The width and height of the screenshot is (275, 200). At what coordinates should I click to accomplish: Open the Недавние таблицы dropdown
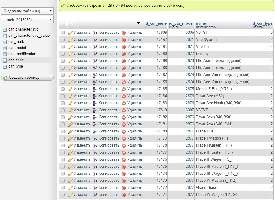click(x=27, y=11)
